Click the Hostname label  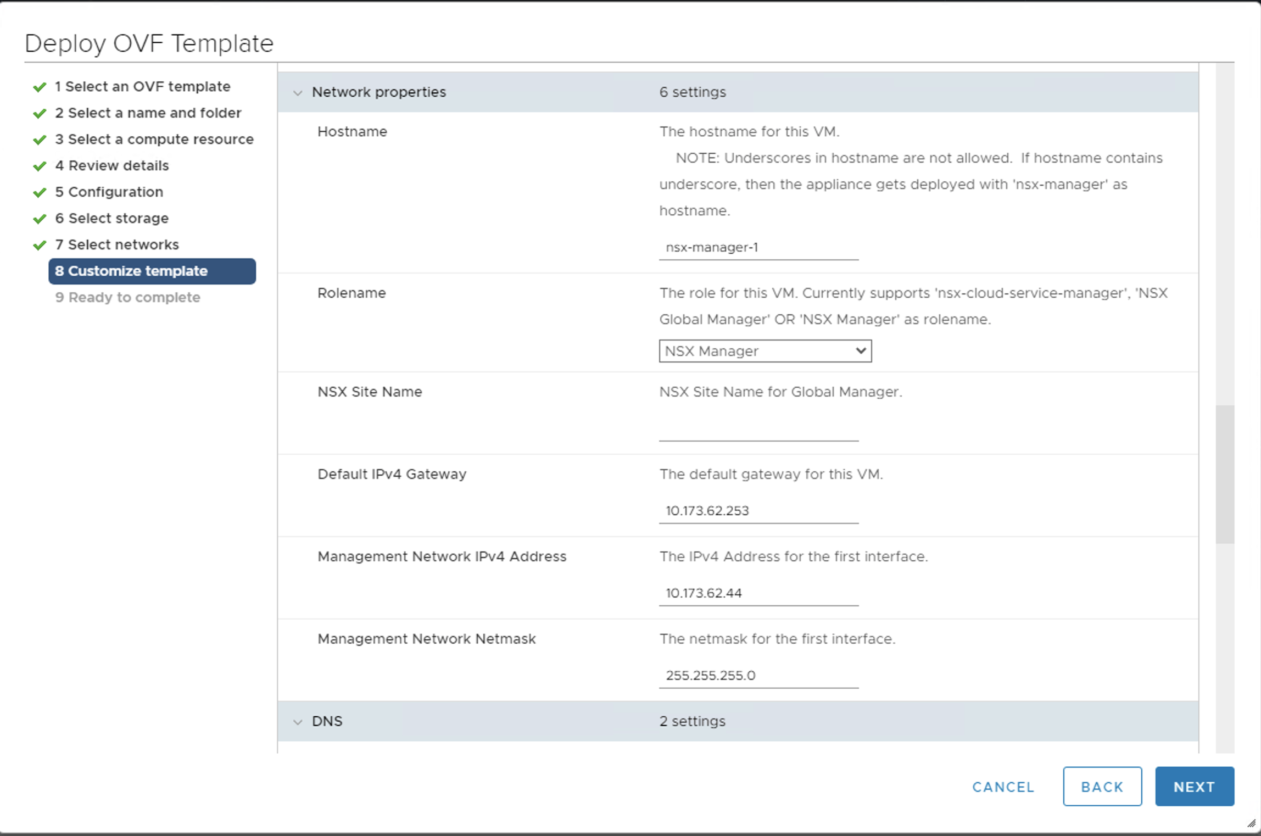click(352, 132)
